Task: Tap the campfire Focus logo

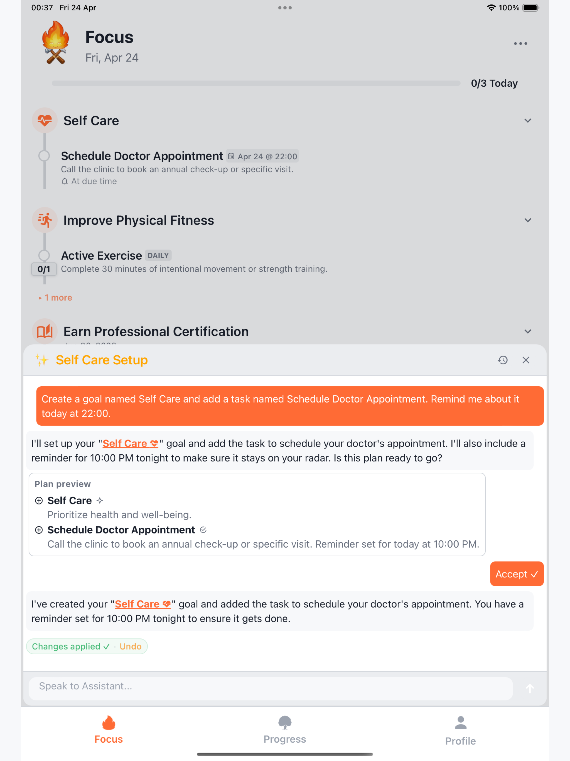Action: pos(55,43)
